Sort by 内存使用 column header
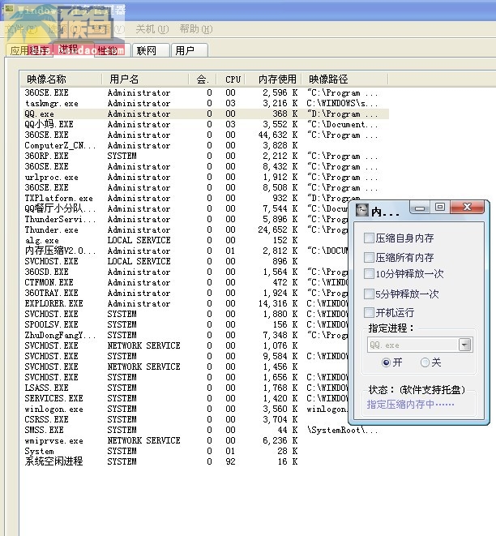This screenshot has width=496, height=536. point(273,79)
